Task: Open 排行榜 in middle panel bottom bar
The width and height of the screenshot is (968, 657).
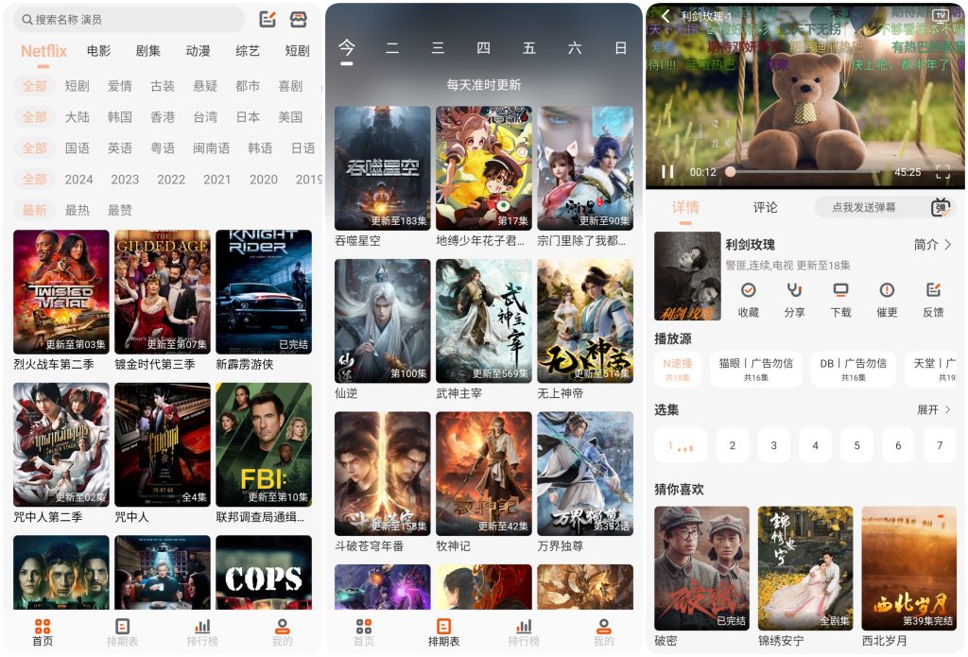Action: 524,633
